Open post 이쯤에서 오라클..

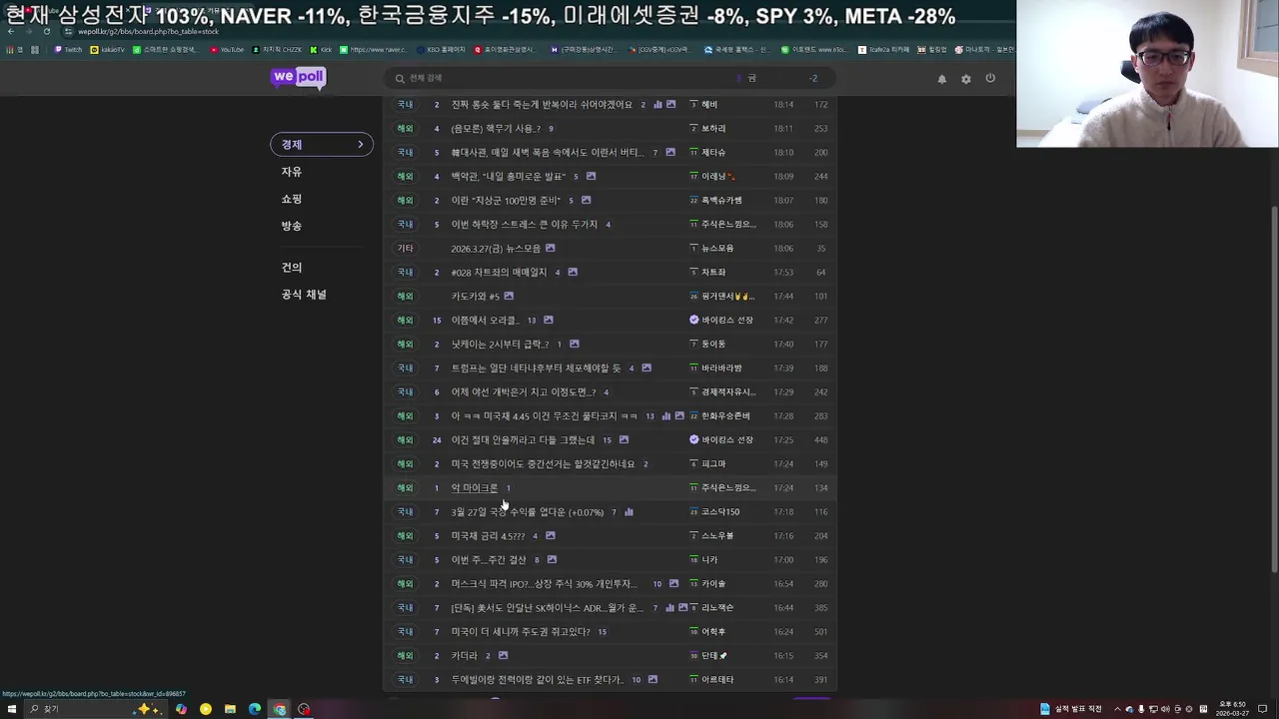485,320
